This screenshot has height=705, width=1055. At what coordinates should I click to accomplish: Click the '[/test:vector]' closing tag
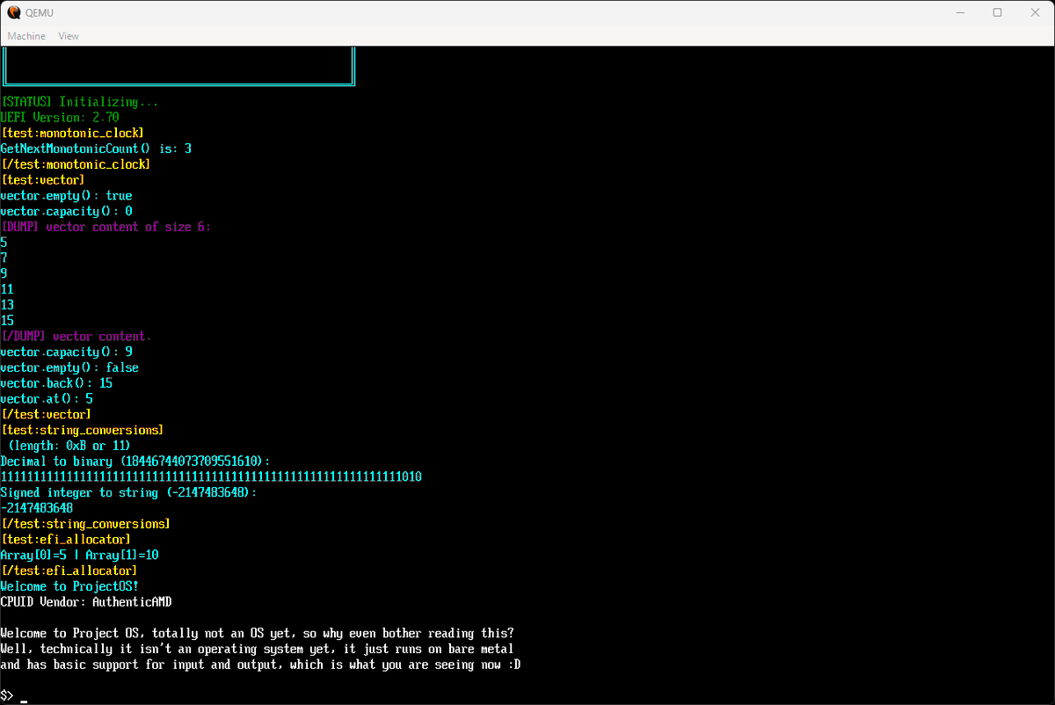(46, 414)
